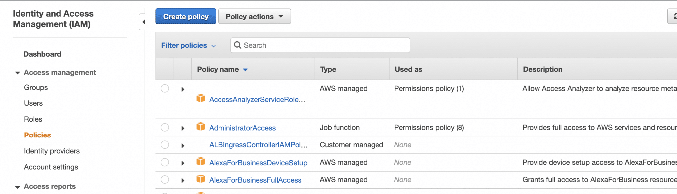This screenshot has width=677, height=194.
Task: Collapse the Access management section
Action: coord(18,73)
